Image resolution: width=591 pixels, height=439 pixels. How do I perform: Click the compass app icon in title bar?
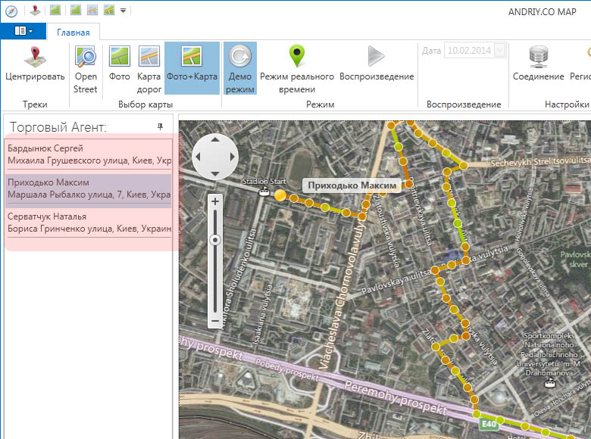point(11,11)
